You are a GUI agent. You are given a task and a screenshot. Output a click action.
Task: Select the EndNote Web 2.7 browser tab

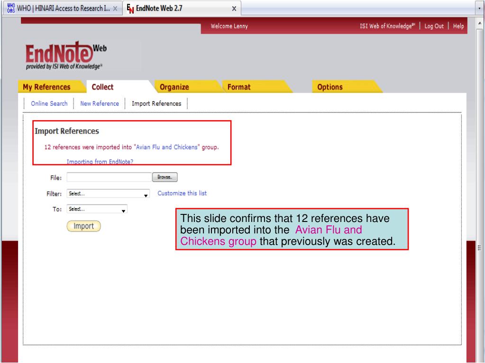pyautogui.click(x=182, y=9)
